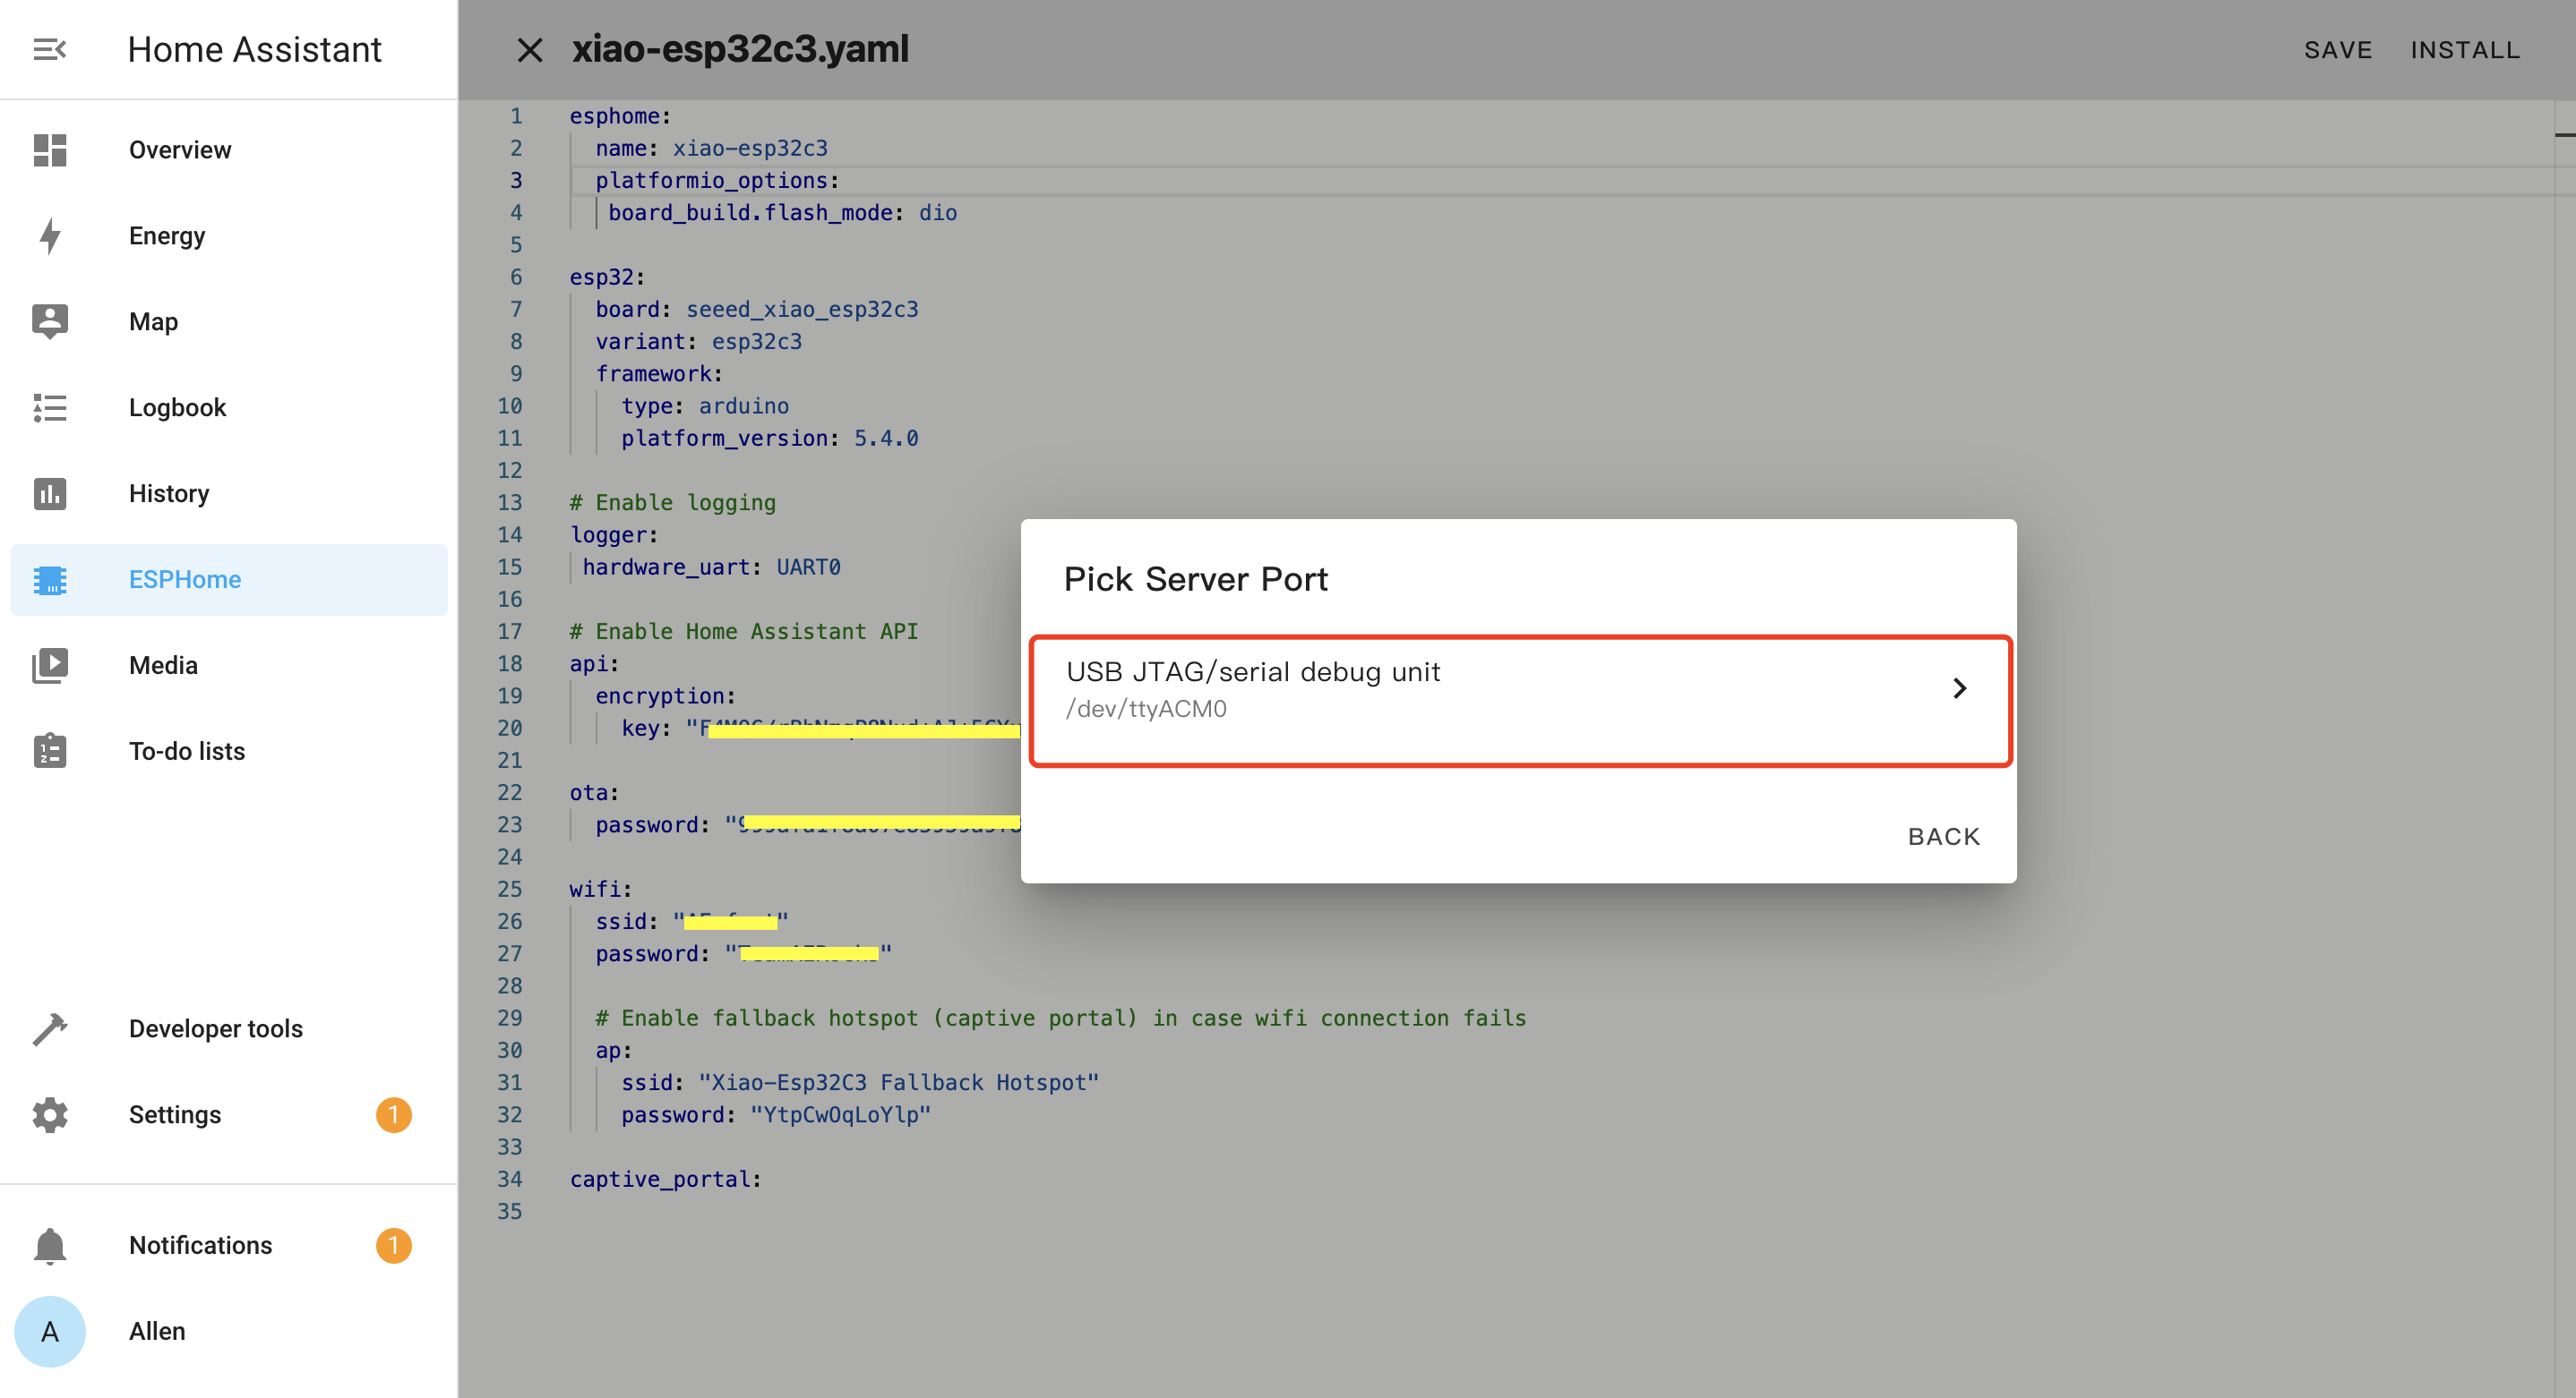Click line number 35 in gutter
Viewport: 2576px width, 1398px height.
point(509,1212)
